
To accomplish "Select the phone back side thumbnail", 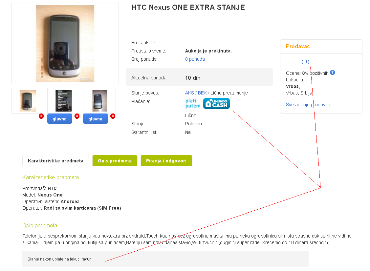I will (99, 101).
